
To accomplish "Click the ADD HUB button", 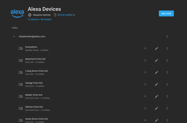I will [166, 14].
